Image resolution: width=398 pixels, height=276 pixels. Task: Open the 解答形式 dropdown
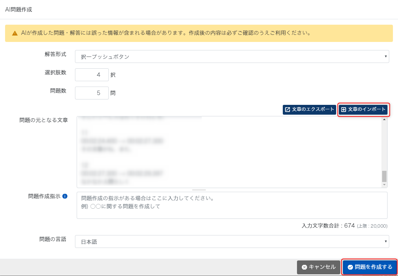tap(232, 56)
